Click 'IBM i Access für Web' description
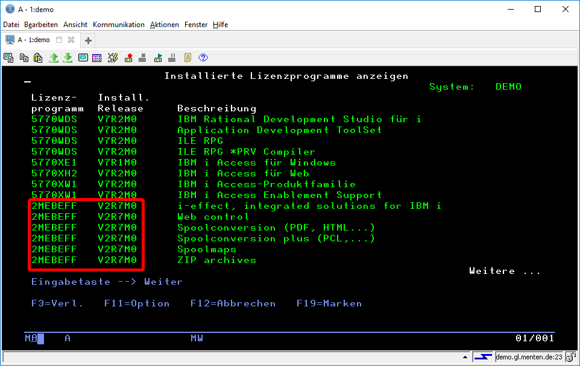580x366 pixels. (x=244, y=173)
